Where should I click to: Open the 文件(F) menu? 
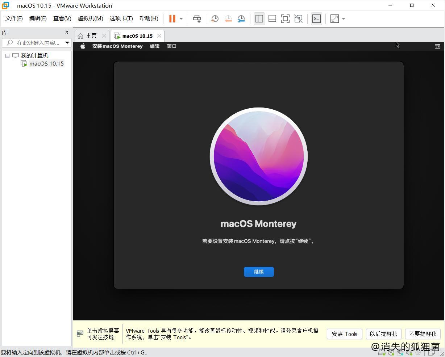(x=14, y=18)
